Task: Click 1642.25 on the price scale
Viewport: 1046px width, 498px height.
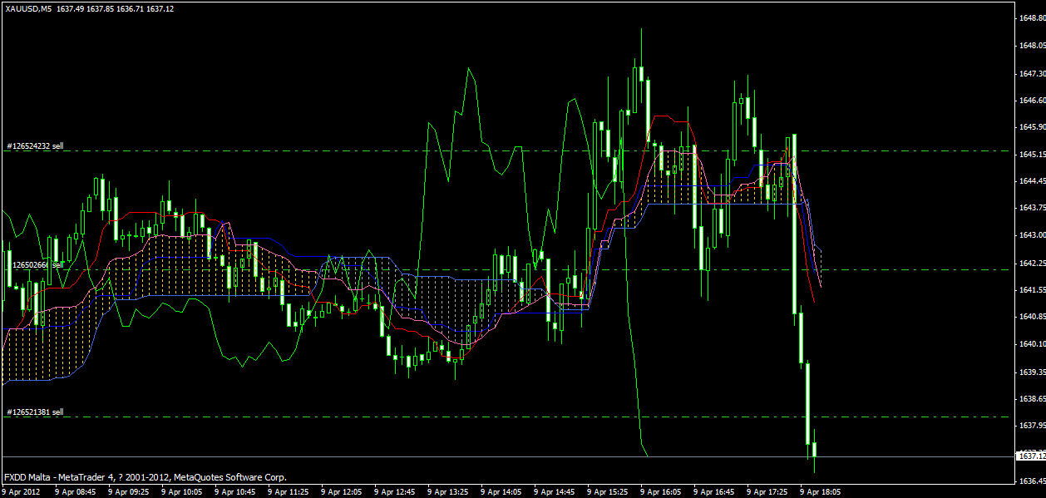Action: (1031, 263)
